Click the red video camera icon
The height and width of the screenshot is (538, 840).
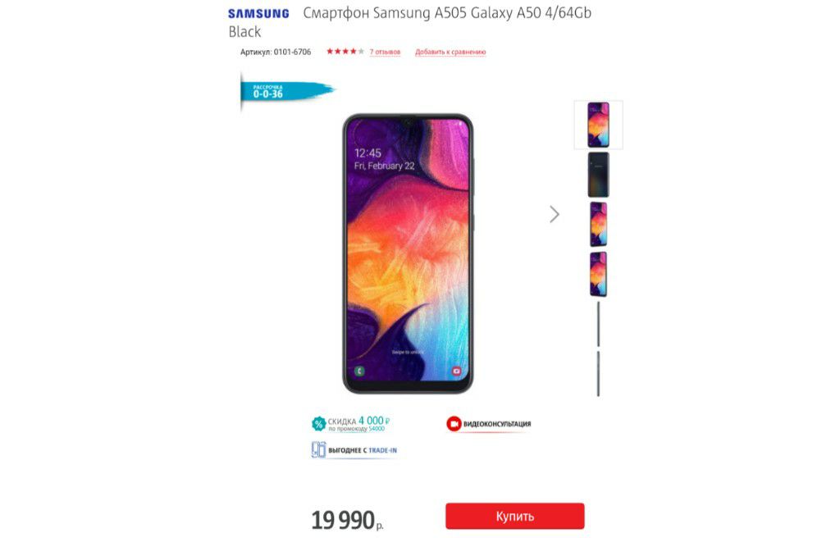coord(454,424)
